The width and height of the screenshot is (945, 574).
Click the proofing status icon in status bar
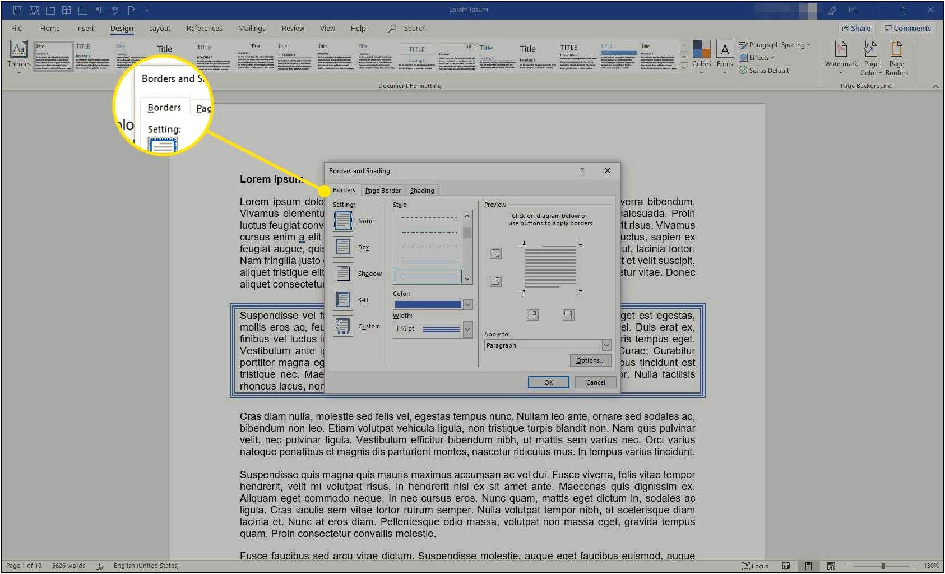pyautogui.click(x=100, y=566)
